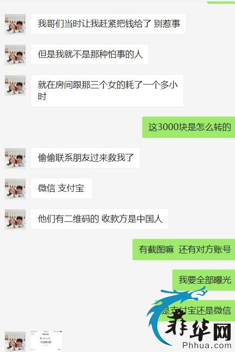Image resolution: width=235 pixels, height=352 pixels.
Task: Tap avatar beside the payment screenshot thumbnail
Action: pyautogui.click(x=15, y=341)
